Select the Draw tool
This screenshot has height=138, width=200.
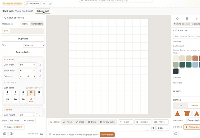click(92, 122)
